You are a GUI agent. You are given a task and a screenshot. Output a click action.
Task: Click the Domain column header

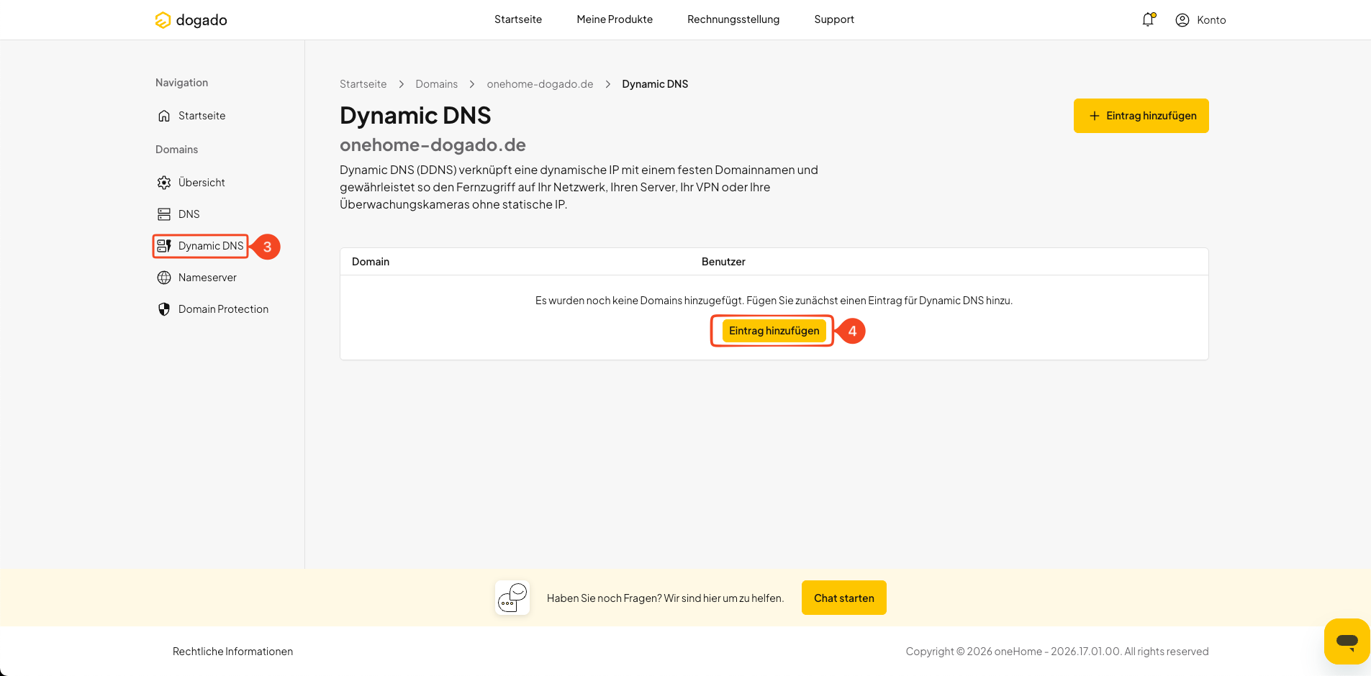tap(371, 262)
